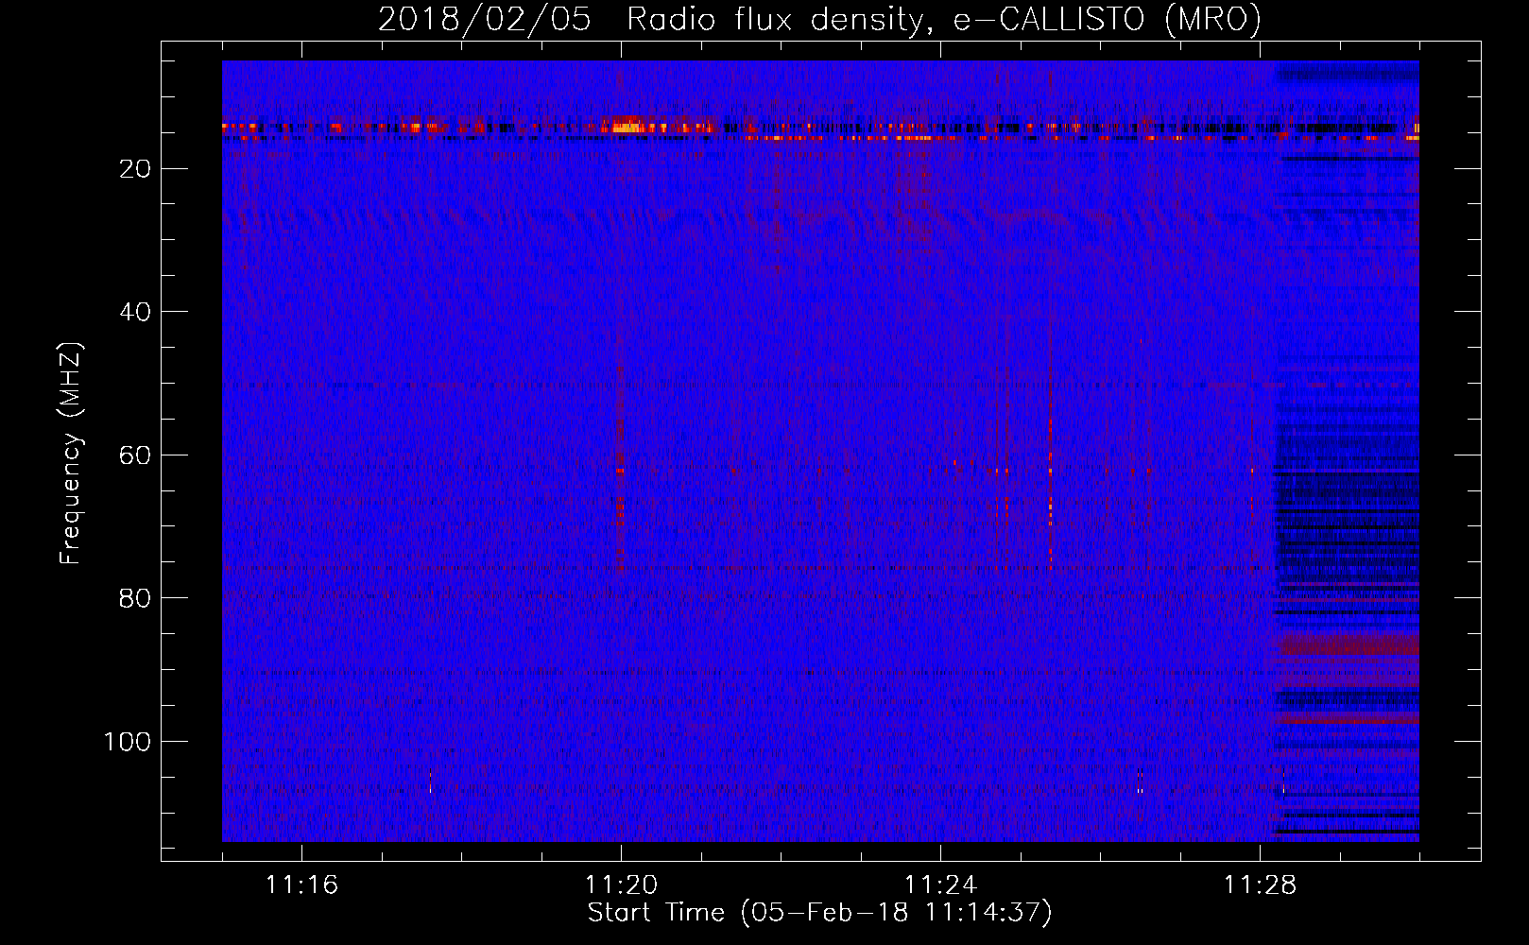
Task: Click the '60' frequency tick label
Action: [x=136, y=455]
